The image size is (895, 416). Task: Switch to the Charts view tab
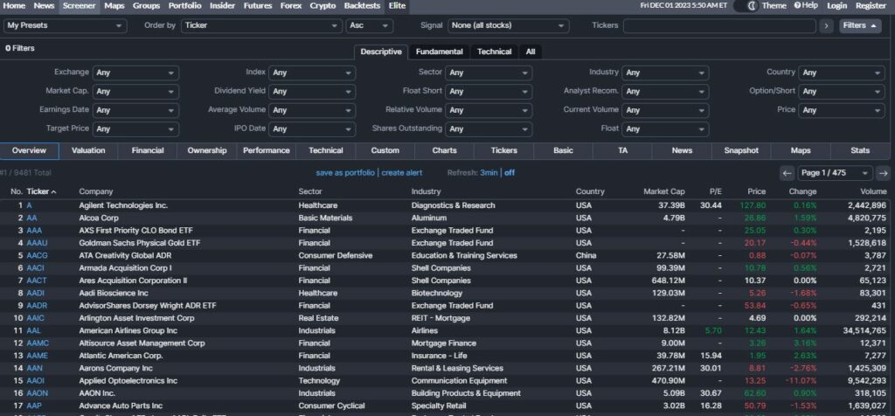(x=445, y=150)
